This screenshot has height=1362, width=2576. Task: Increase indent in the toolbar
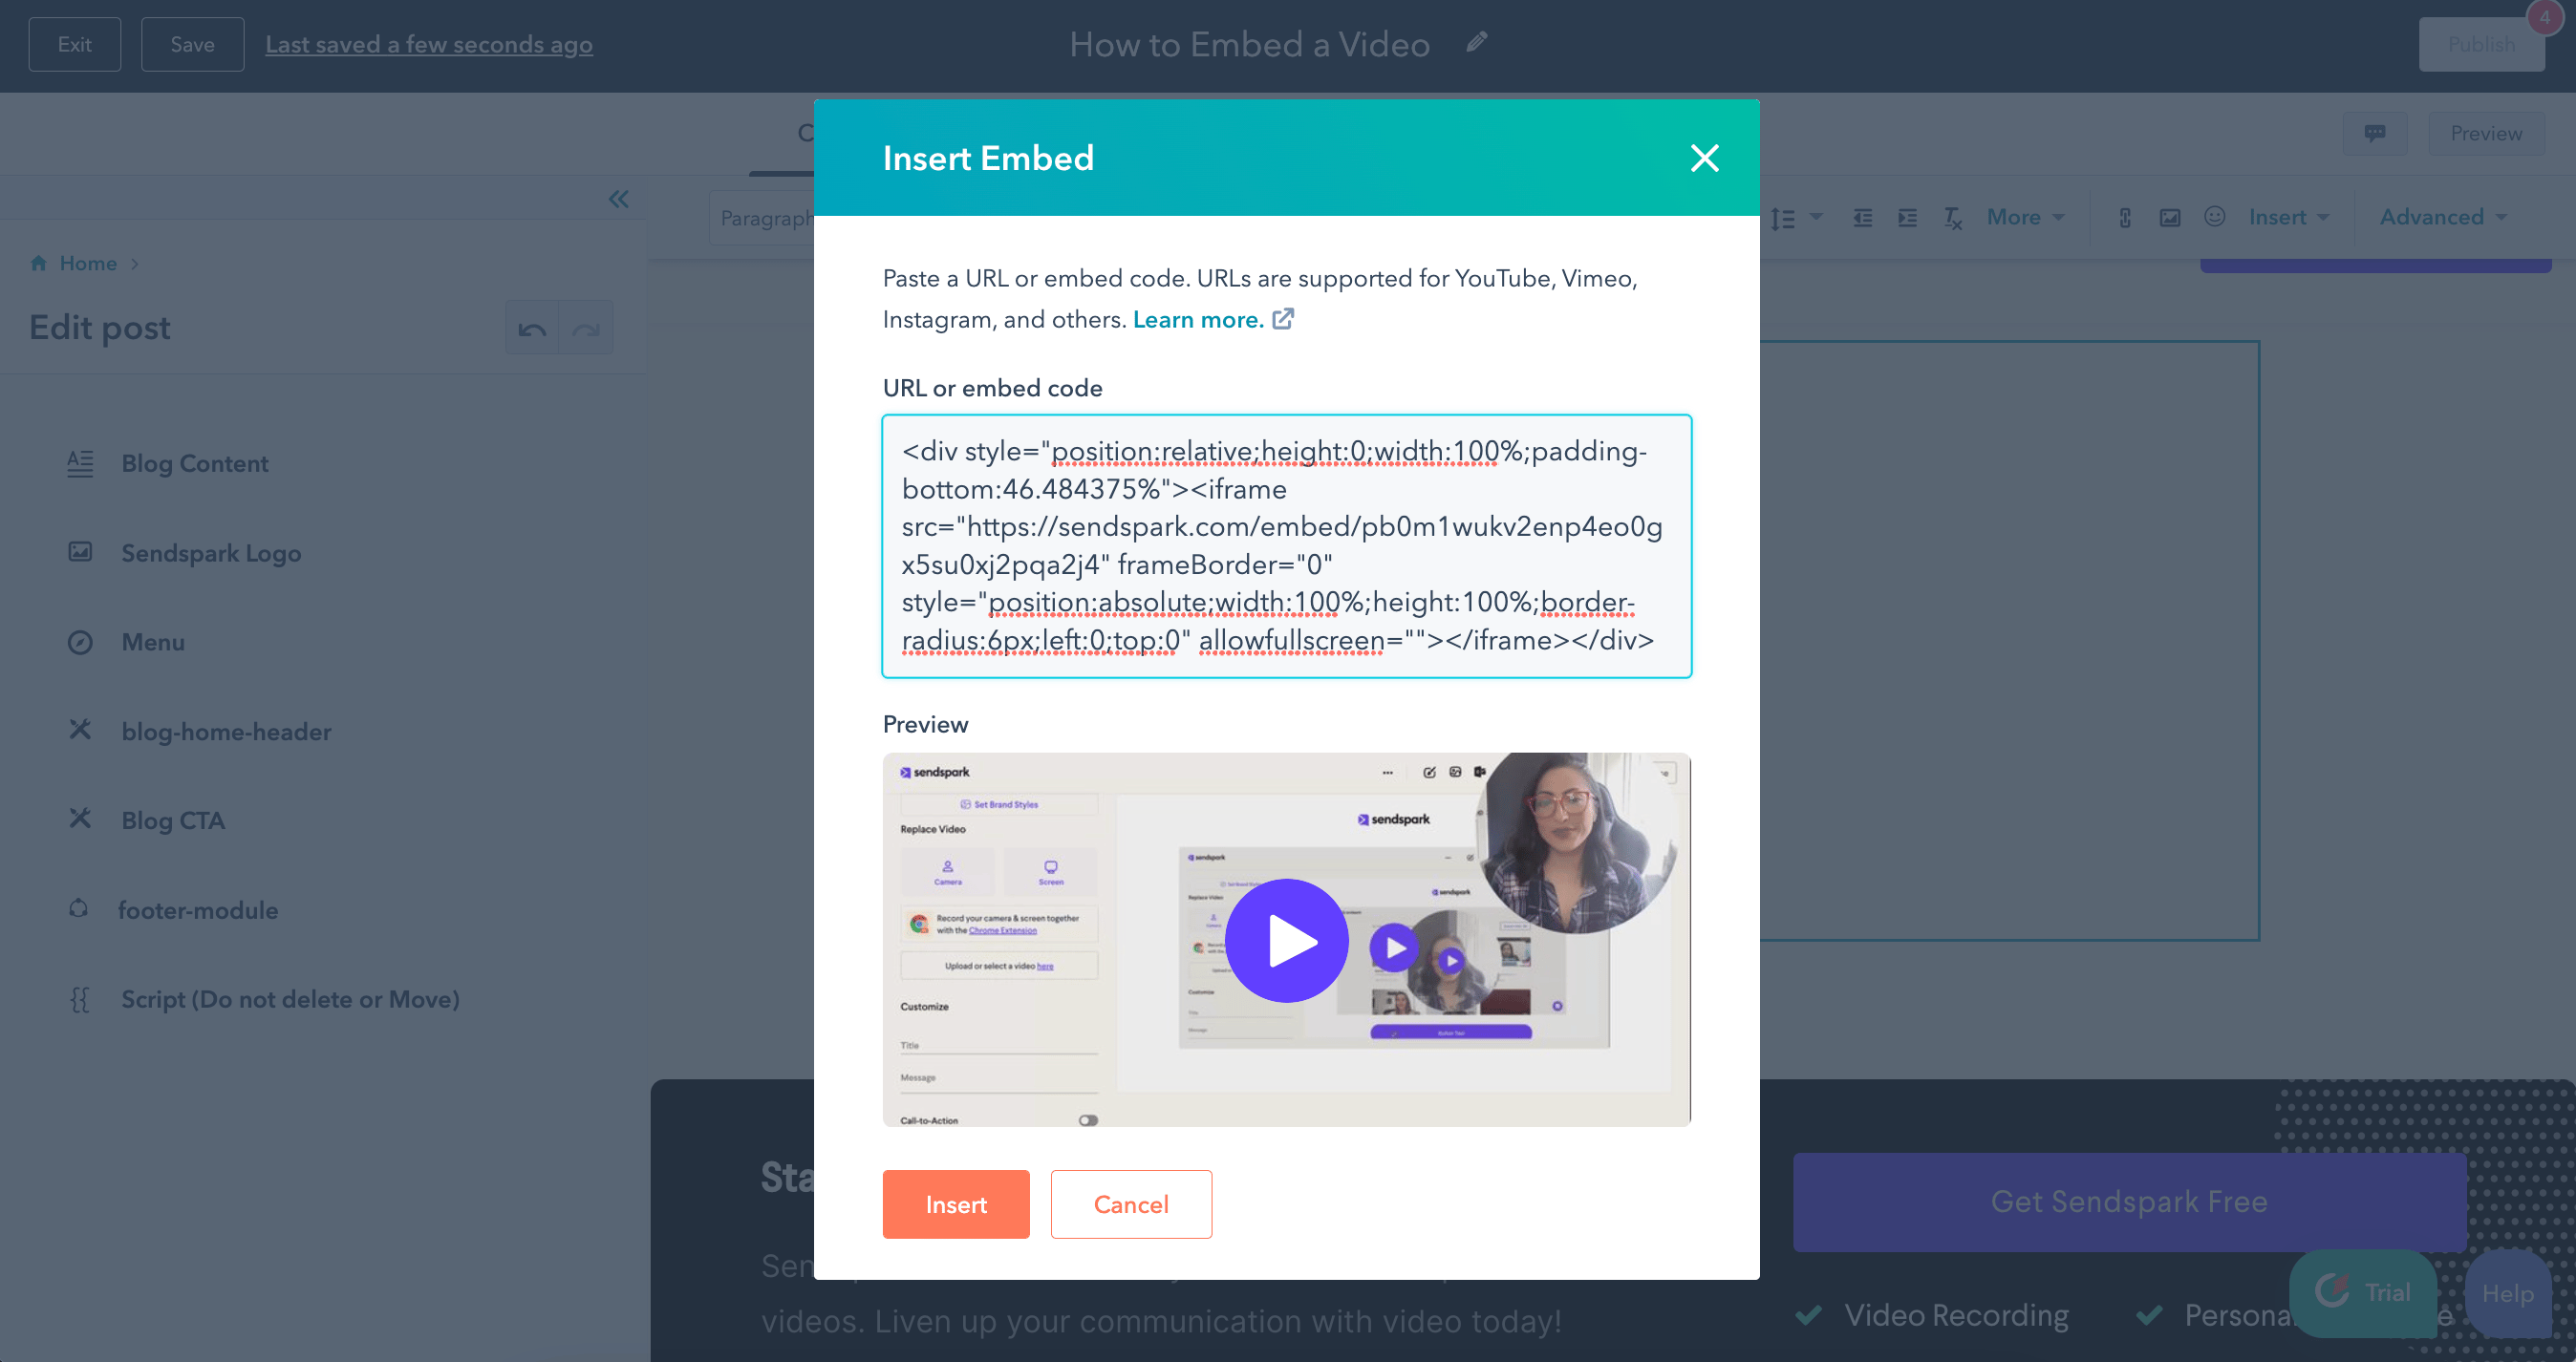click(1907, 218)
